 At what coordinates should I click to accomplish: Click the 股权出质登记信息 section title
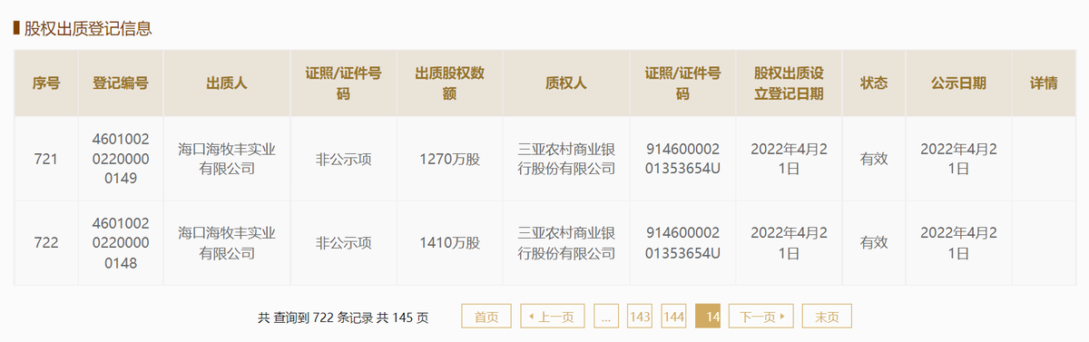point(88,28)
